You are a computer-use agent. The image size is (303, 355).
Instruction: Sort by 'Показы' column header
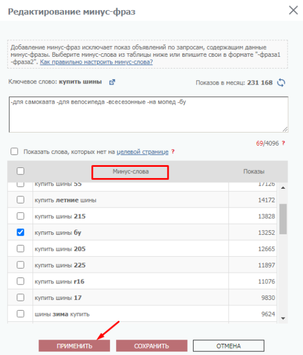point(254,172)
